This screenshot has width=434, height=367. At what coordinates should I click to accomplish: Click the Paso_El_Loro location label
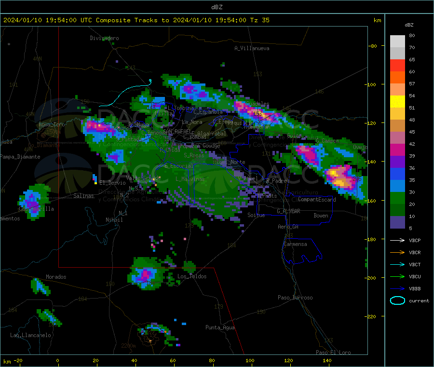click(x=333, y=353)
